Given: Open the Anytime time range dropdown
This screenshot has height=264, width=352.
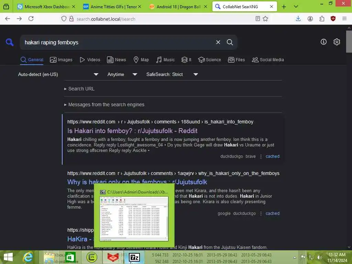Looking at the screenshot, I should (122, 74).
